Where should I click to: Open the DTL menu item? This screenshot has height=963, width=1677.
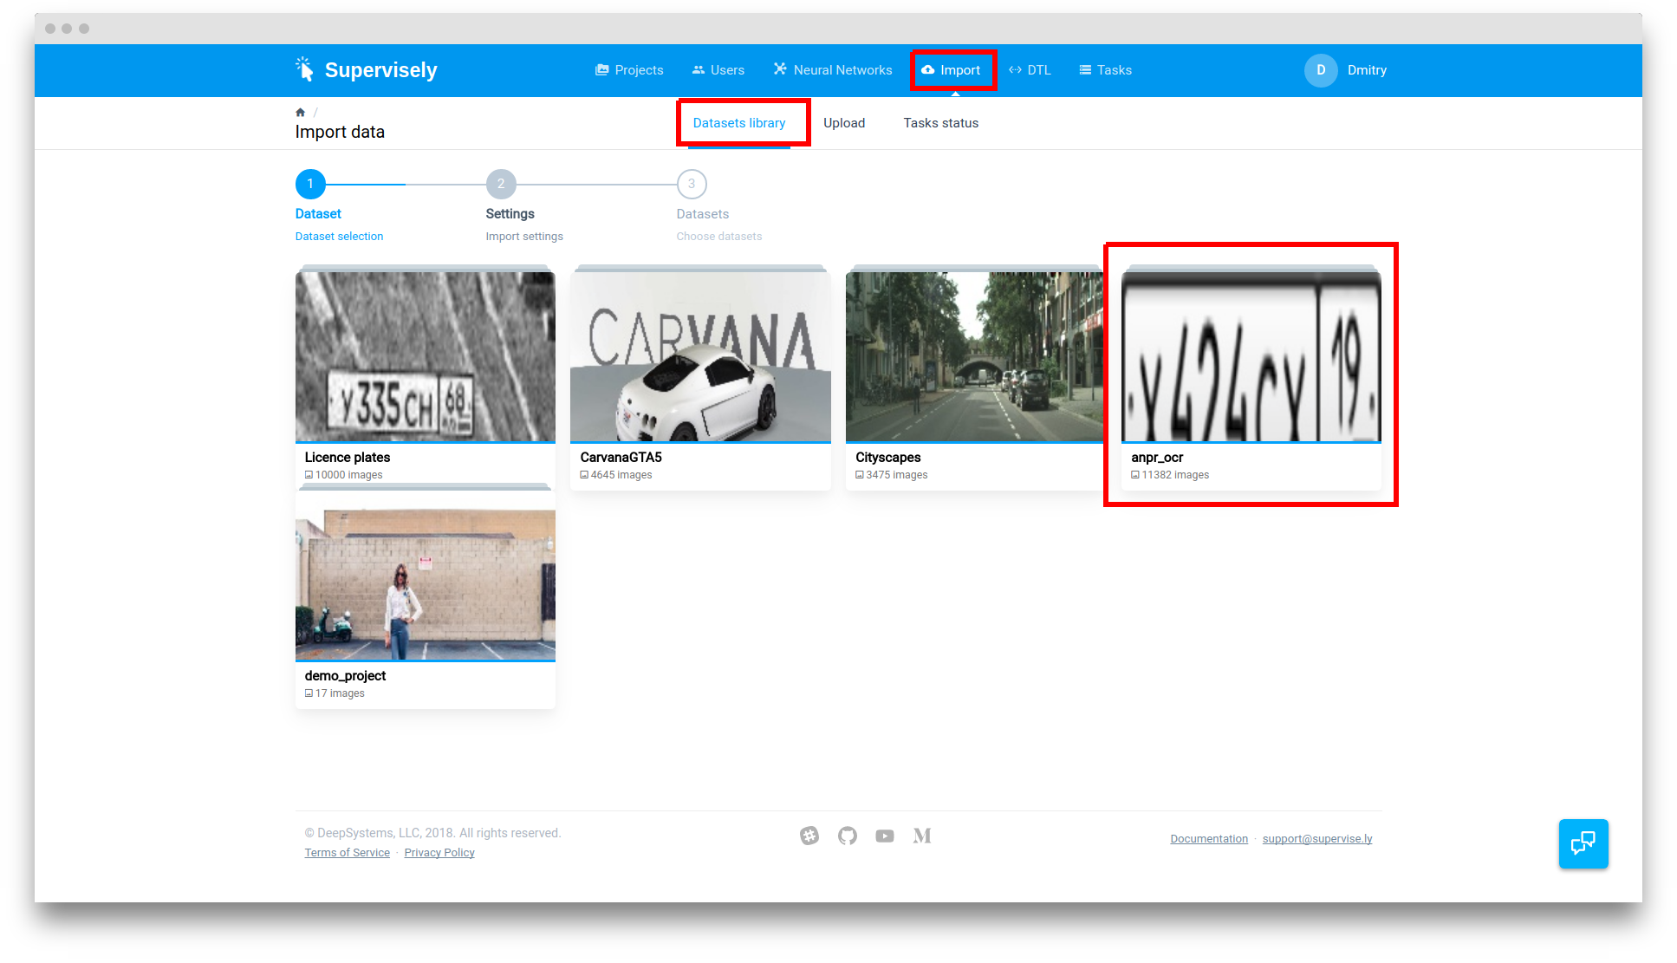tap(1030, 70)
